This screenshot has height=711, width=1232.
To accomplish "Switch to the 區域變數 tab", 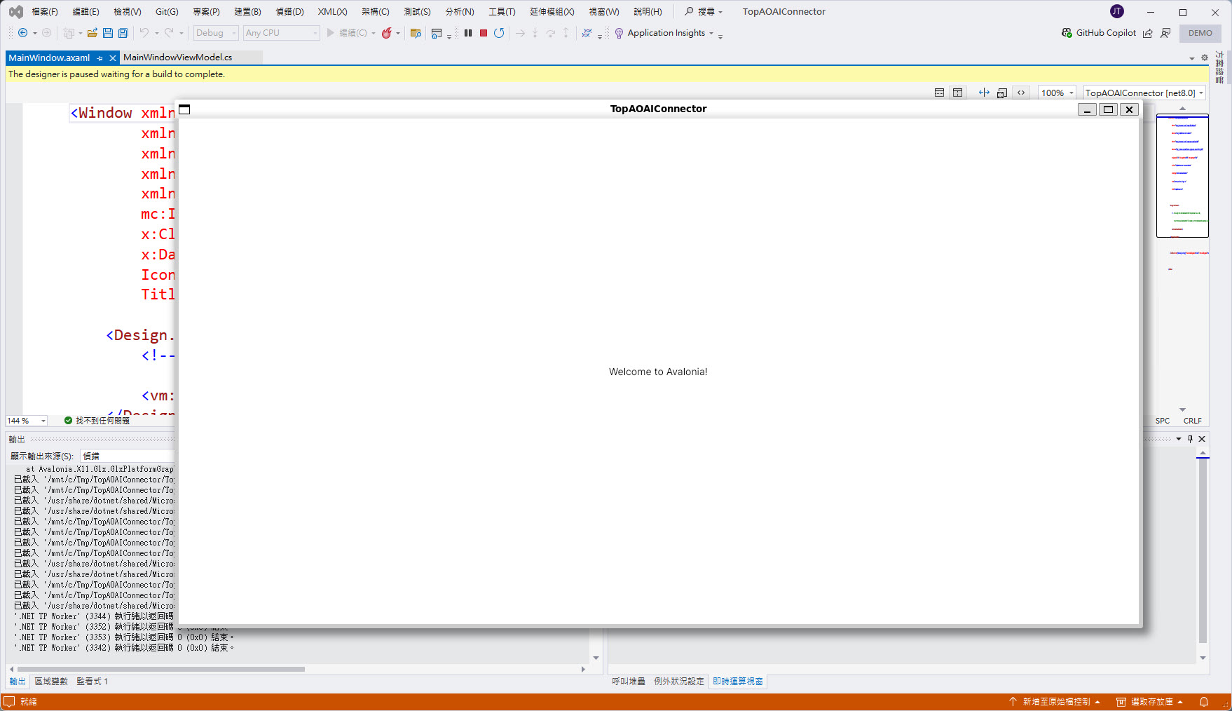I will (51, 682).
